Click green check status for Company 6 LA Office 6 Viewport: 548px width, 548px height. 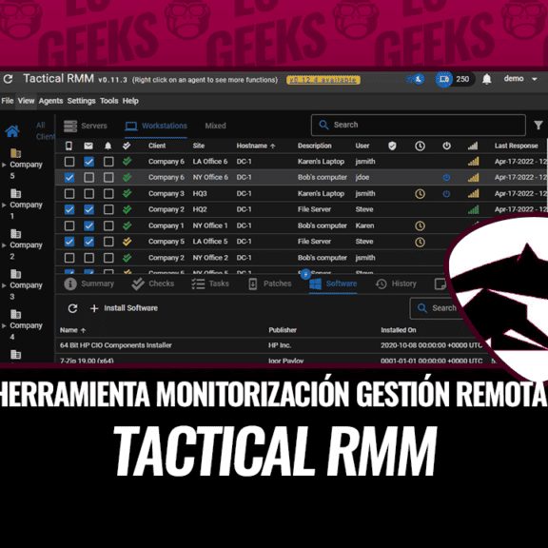[x=127, y=161]
